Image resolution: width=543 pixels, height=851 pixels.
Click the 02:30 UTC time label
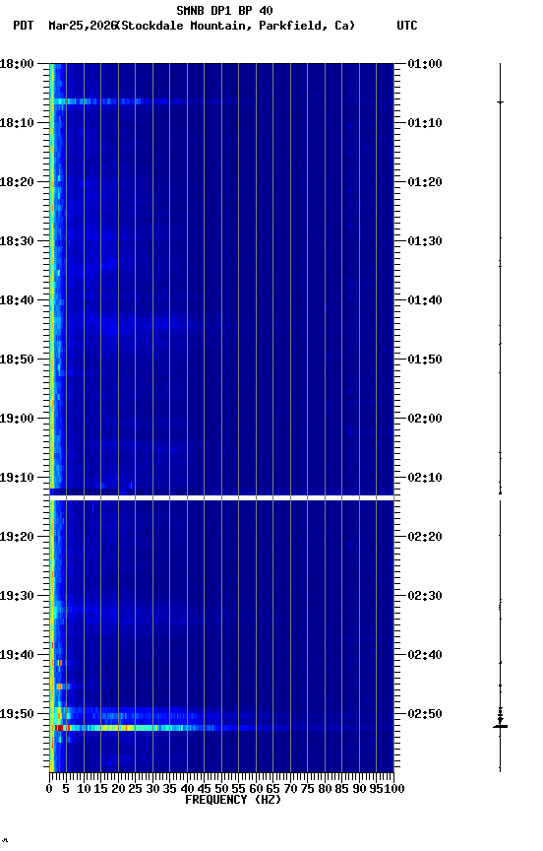[x=425, y=596]
